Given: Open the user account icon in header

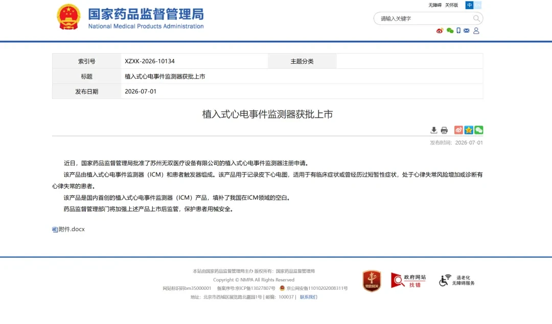Looking at the screenshot, I should tap(476, 31).
